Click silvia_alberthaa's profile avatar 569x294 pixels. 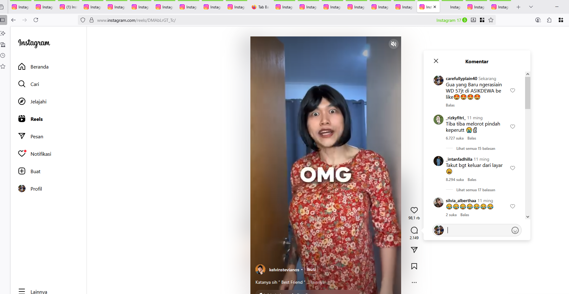point(439,202)
